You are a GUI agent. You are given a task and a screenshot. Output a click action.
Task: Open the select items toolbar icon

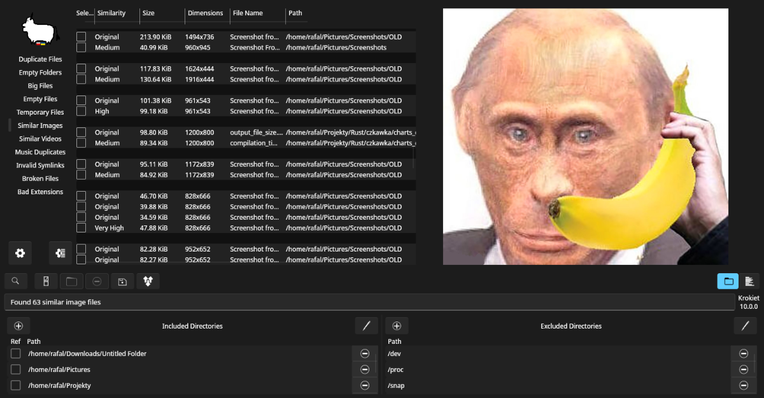[x=46, y=281]
